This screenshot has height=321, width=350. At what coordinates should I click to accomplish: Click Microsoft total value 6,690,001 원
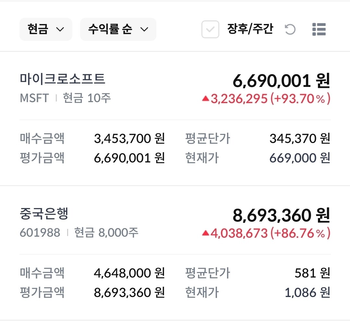281,80
